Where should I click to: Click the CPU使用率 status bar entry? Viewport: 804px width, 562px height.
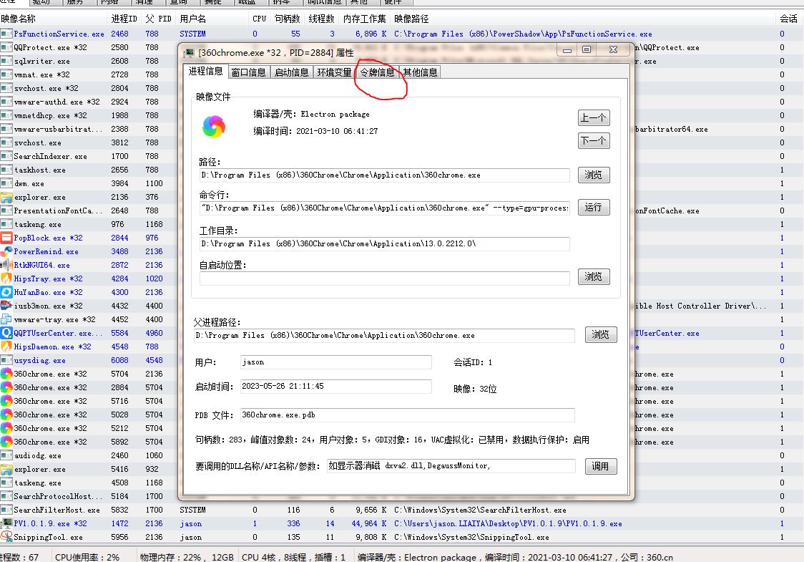pos(87,557)
